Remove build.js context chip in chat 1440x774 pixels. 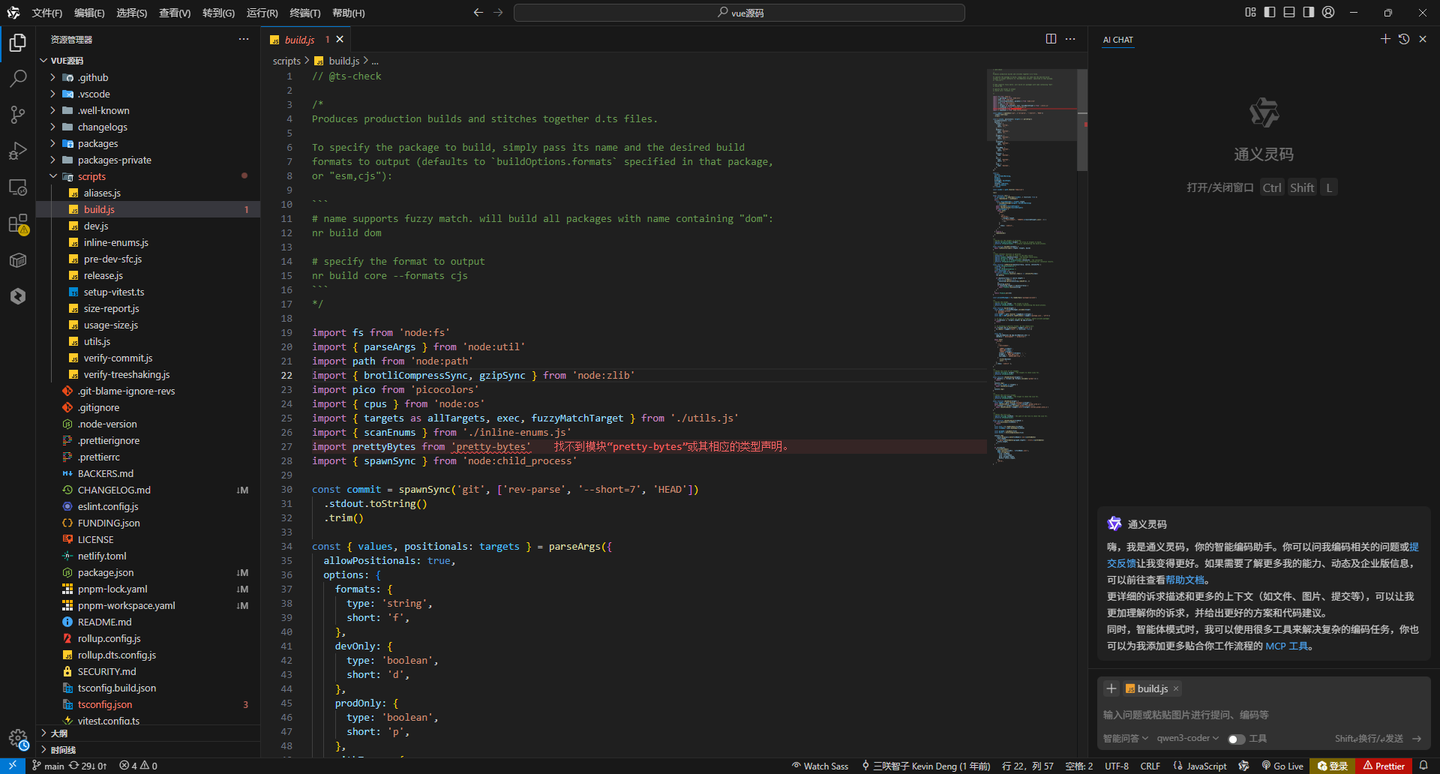(x=1176, y=688)
